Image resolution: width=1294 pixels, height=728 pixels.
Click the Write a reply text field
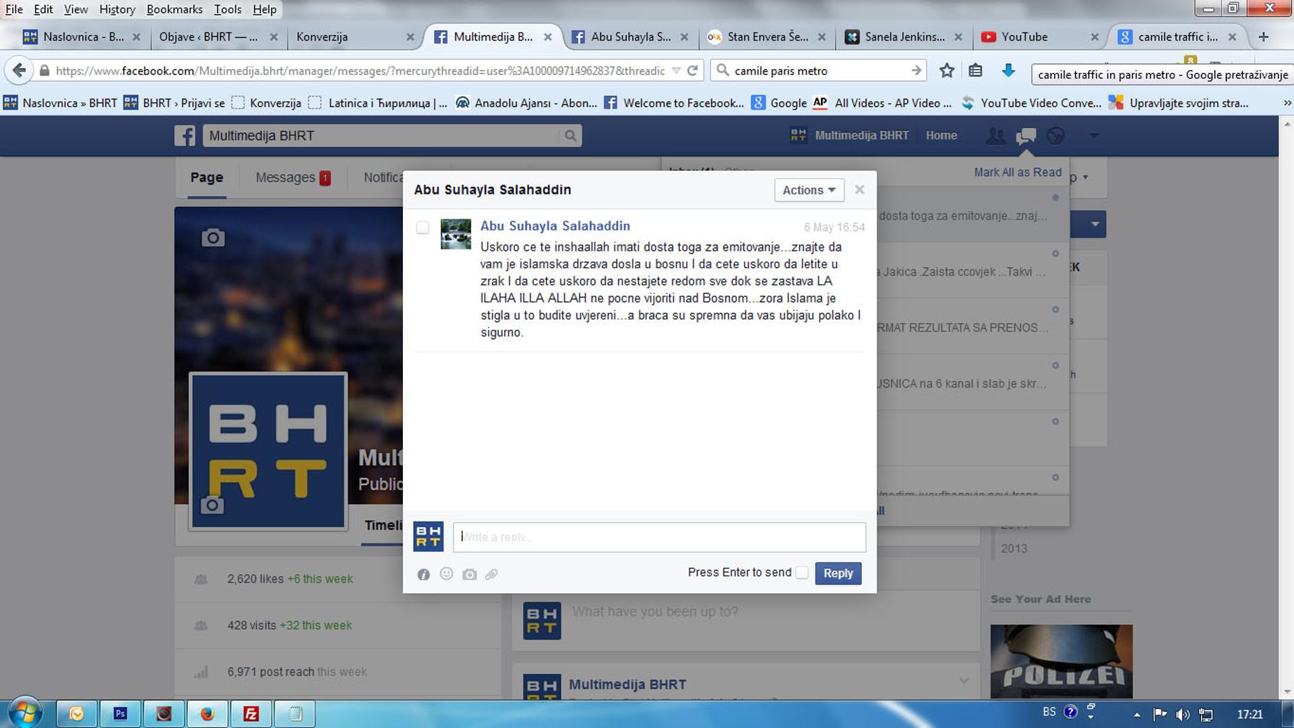pos(658,537)
